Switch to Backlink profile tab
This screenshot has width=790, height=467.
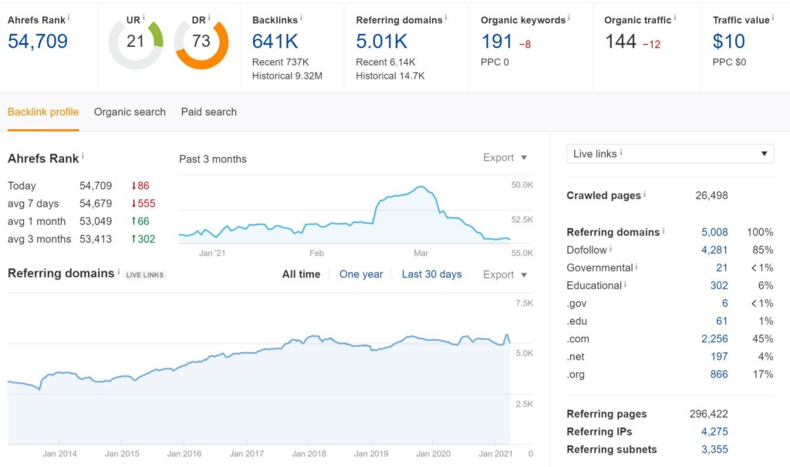point(43,112)
